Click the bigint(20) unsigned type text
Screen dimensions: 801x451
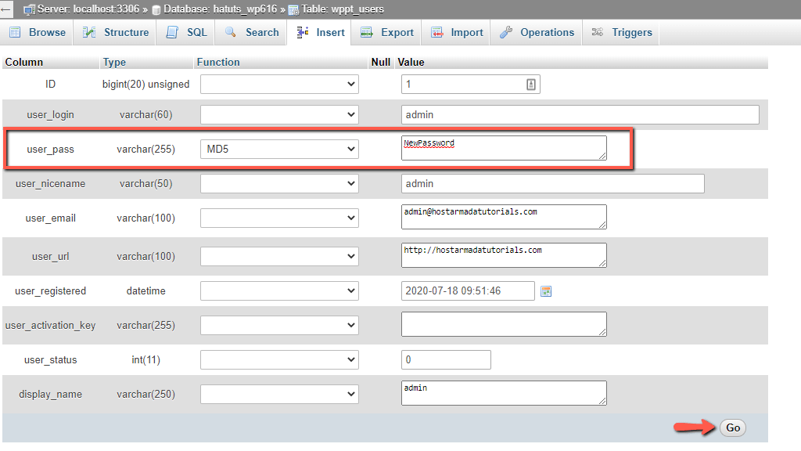pyautogui.click(x=145, y=85)
